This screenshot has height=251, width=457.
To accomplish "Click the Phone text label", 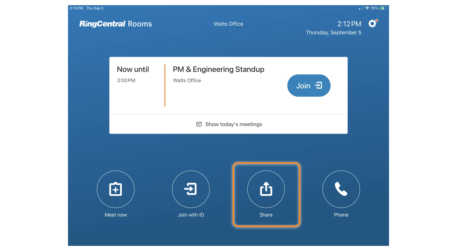I will 341,215.
